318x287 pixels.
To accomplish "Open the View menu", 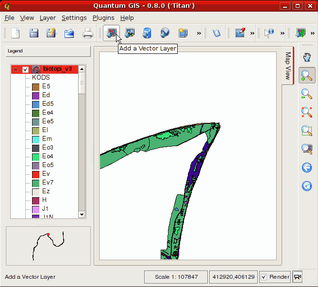I will 27,18.
